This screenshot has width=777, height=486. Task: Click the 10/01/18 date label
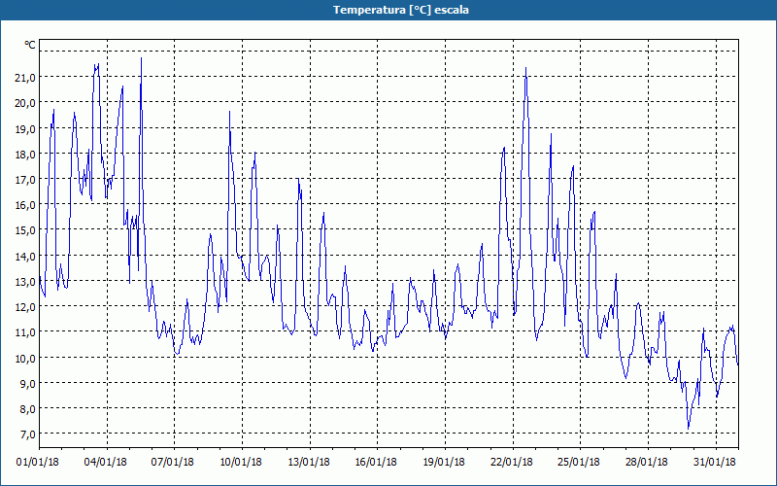pyautogui.click(x=241, y=463)
